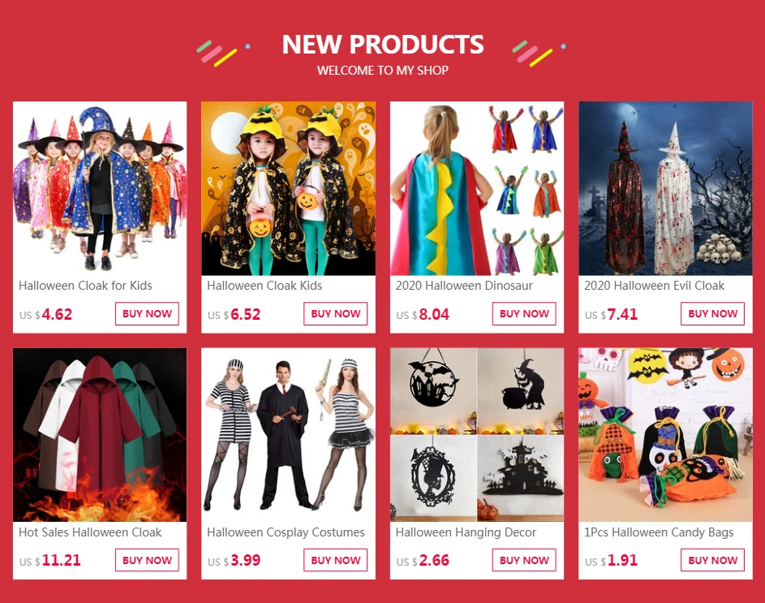765x603 pixels.
Task: Open the bloody evil cloak product image
Action: click(x=665, y=188)
